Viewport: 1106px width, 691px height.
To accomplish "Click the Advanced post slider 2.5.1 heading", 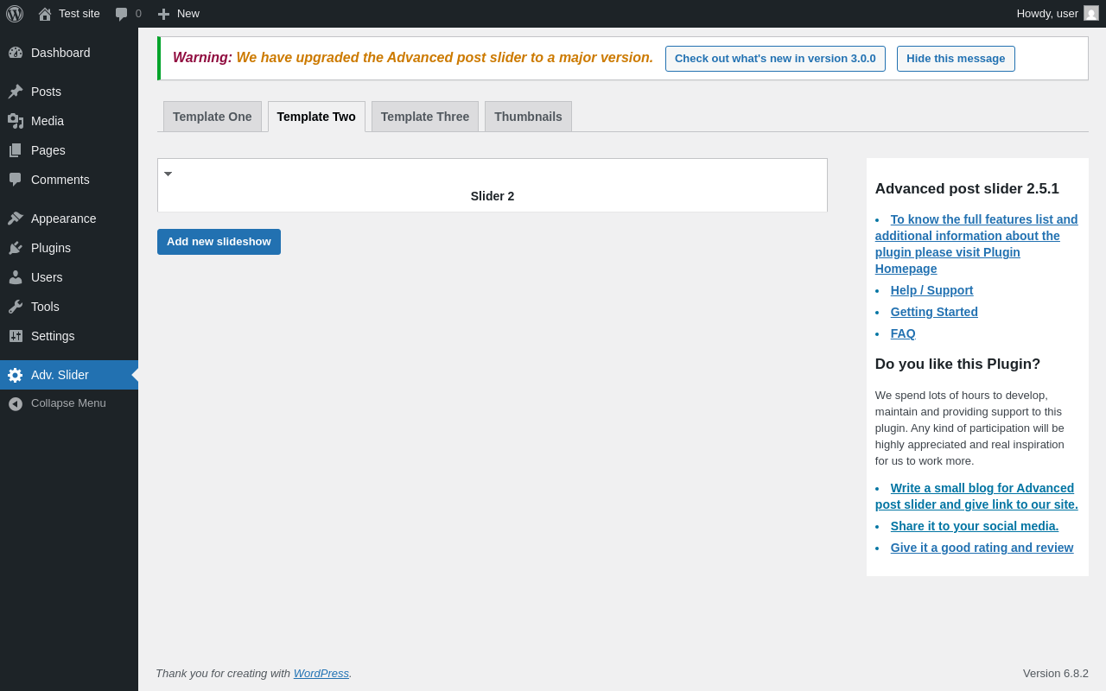I will tap(967, 189).
